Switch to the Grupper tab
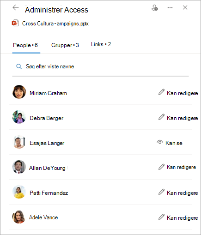The image size is (201, 235). [65, 45]
